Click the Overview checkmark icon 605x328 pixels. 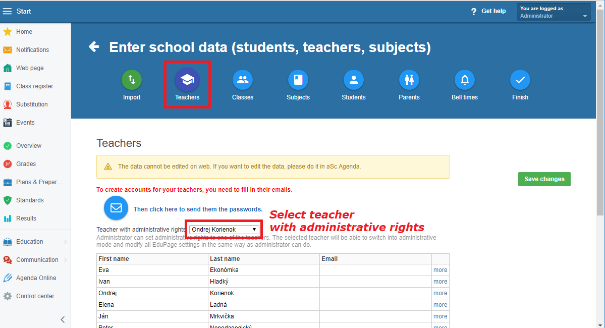pos(8,145)
